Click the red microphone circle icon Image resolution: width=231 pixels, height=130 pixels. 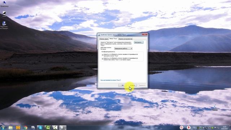[189, 127]
